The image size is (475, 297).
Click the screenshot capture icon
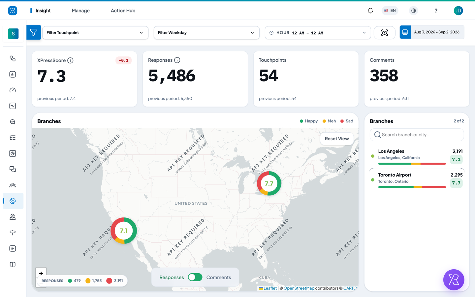pyautogui.click(x=384, y=33)
